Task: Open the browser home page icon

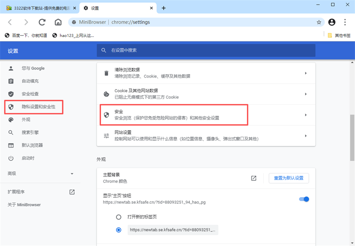Action: pyautogui.click(x=58, y=22)
